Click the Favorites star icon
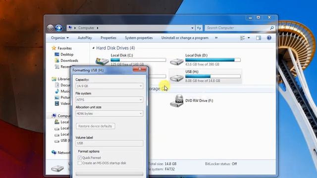Screen dimensions: 317x178 54,48
